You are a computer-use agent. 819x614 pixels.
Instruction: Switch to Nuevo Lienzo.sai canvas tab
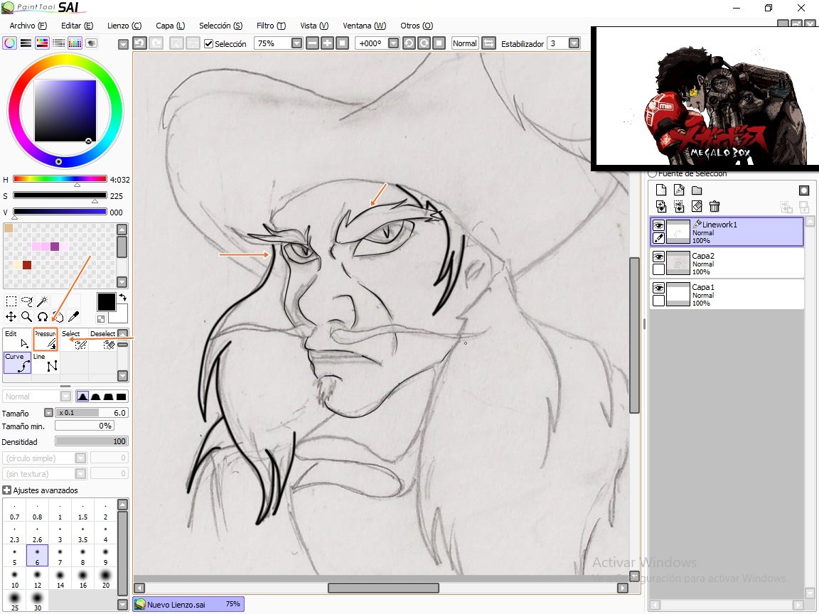tap(188, 604)
